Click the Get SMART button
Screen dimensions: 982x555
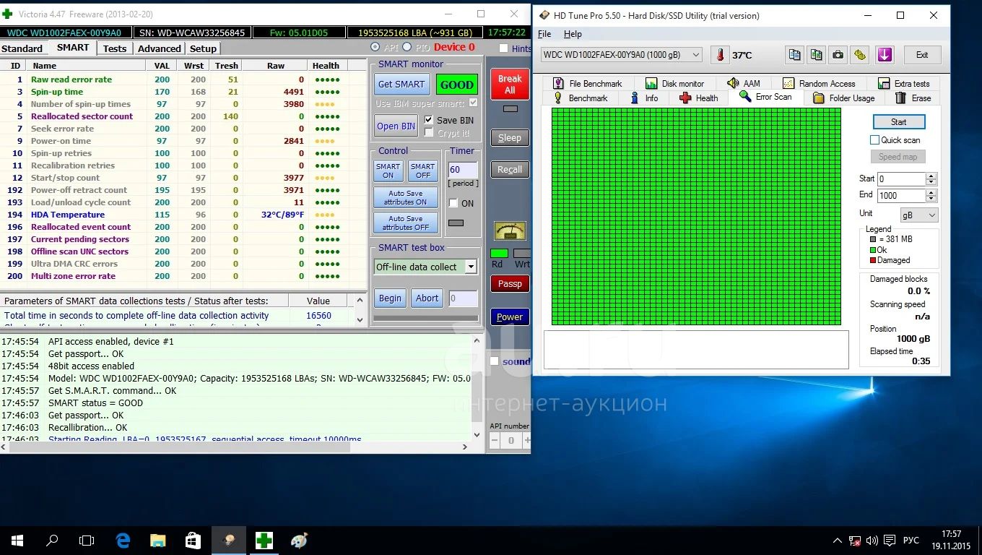(401, 84)
